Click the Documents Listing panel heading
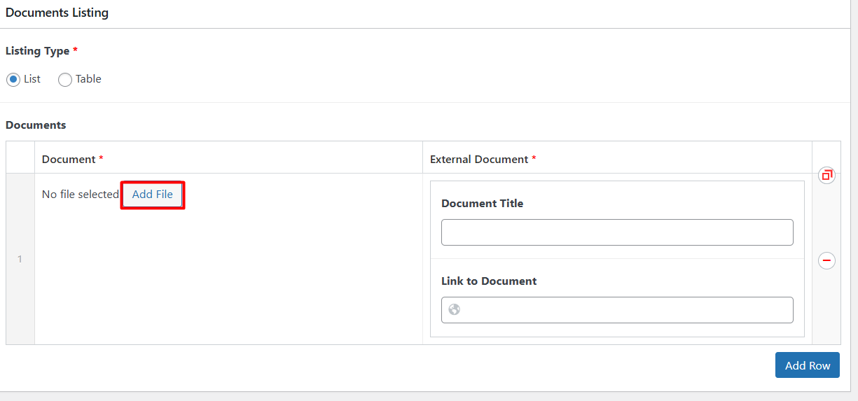 [x=57, y=13]
